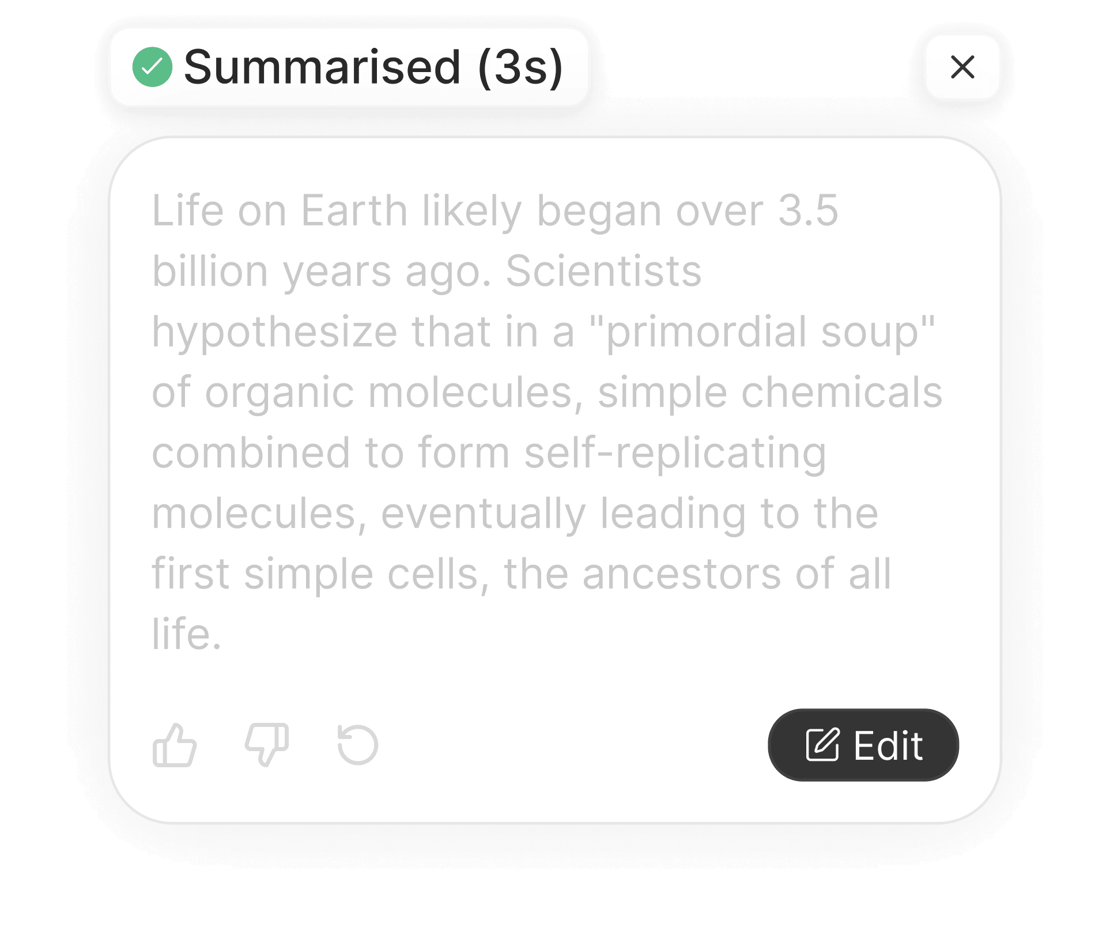Click the word "Earth" in the first line

(354, 210)
